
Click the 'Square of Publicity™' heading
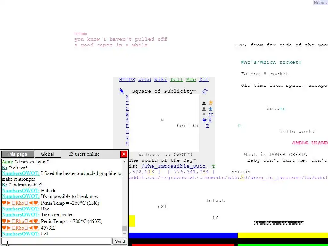tap(164, 91)
